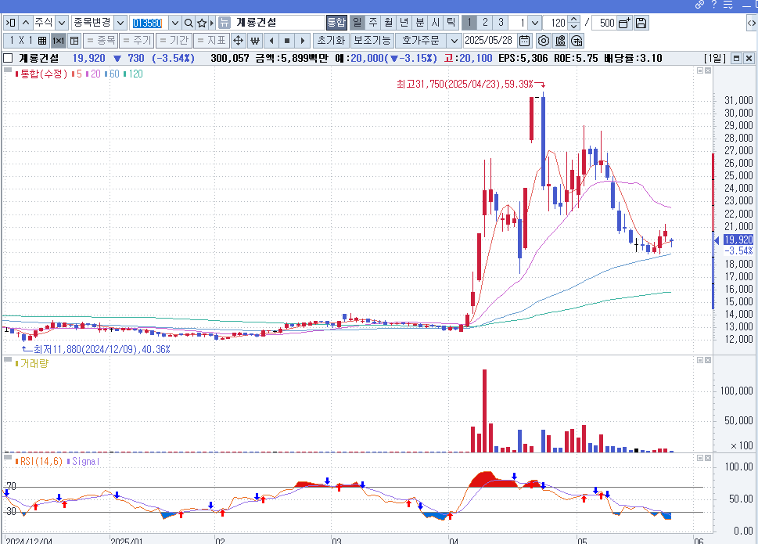Viewport: 758px width, 544px height.
Task: Click the stock code input field 013580
Action: (x=147, y=23)
